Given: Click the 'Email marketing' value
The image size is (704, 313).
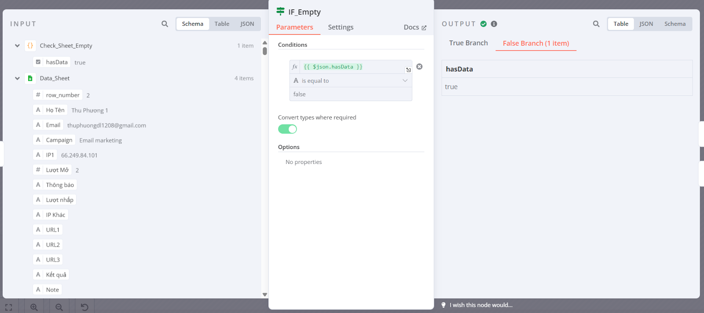Looking at the screenshot, I should [x=101, y=140].
